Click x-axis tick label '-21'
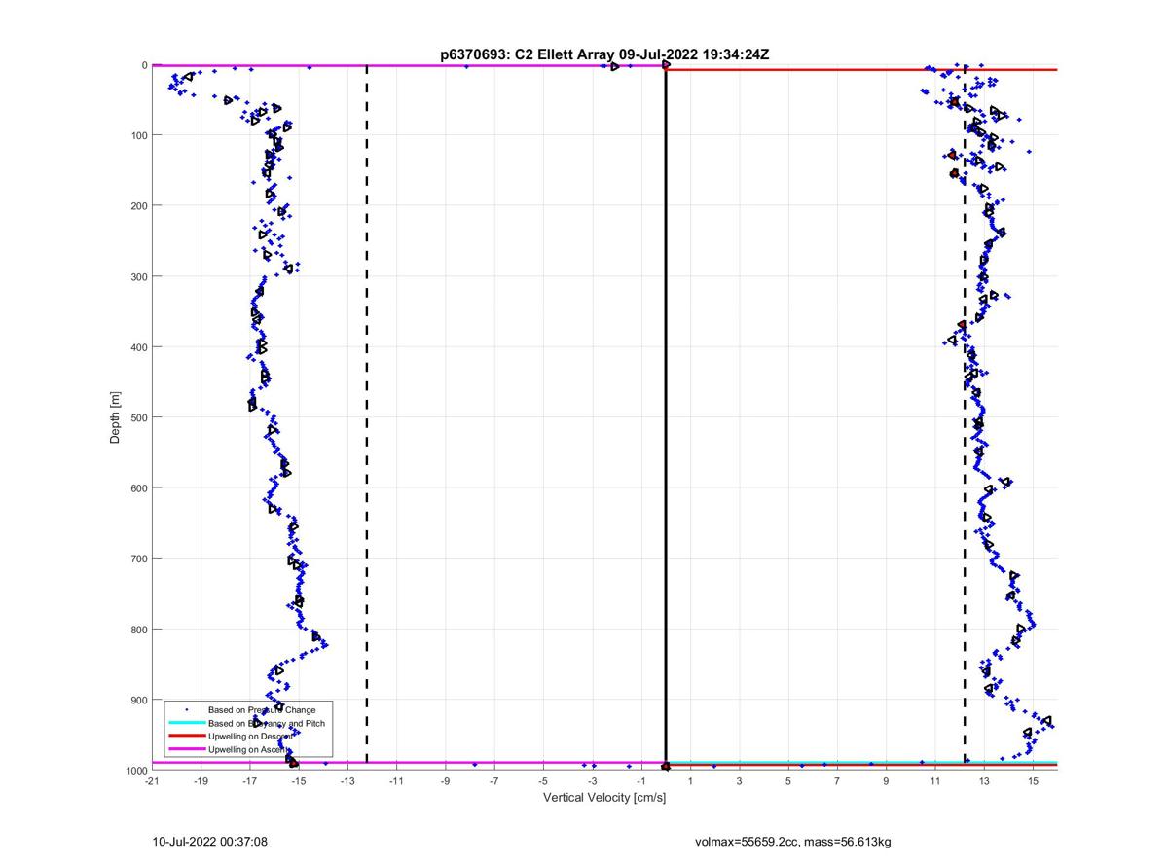The image size is (1168, 865). pyautogui.click(x=152, y=781)
